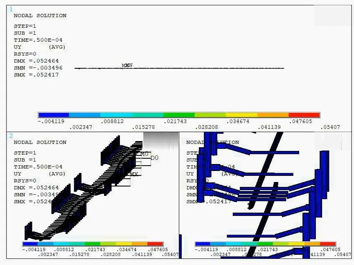Select UY label in window 1
The image size is (354, 265).
[17, 47]
